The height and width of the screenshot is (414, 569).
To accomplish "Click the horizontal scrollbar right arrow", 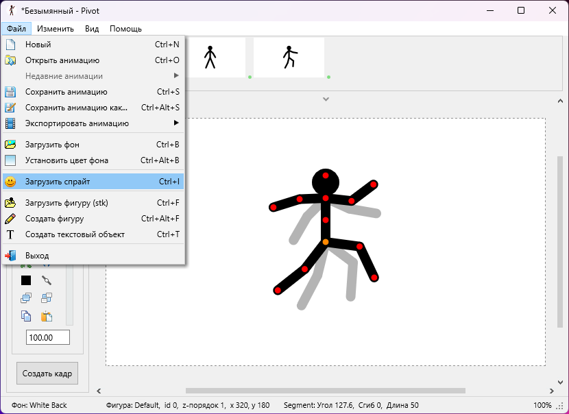I will tap(552, 391).
